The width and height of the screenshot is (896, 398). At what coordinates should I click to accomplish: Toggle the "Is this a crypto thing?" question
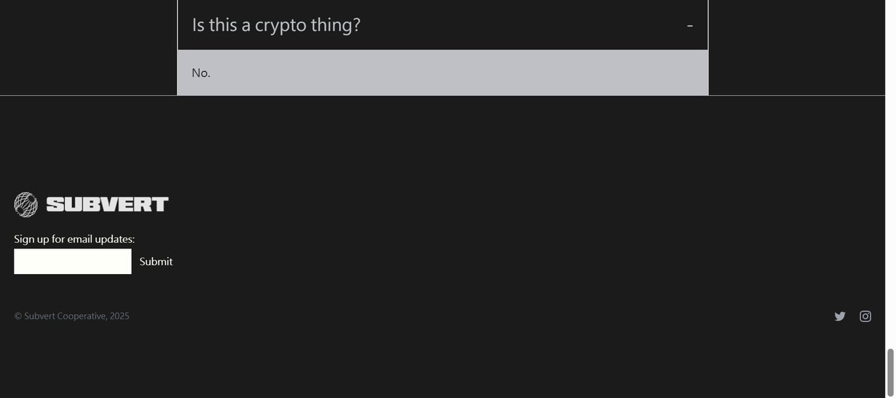click(275, 25)
